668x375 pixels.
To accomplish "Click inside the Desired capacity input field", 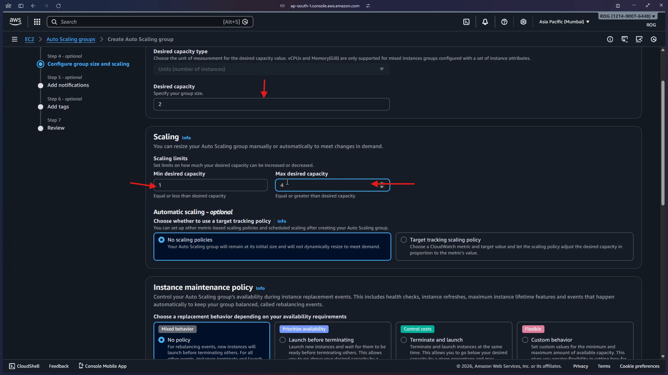I will [271, 104].
